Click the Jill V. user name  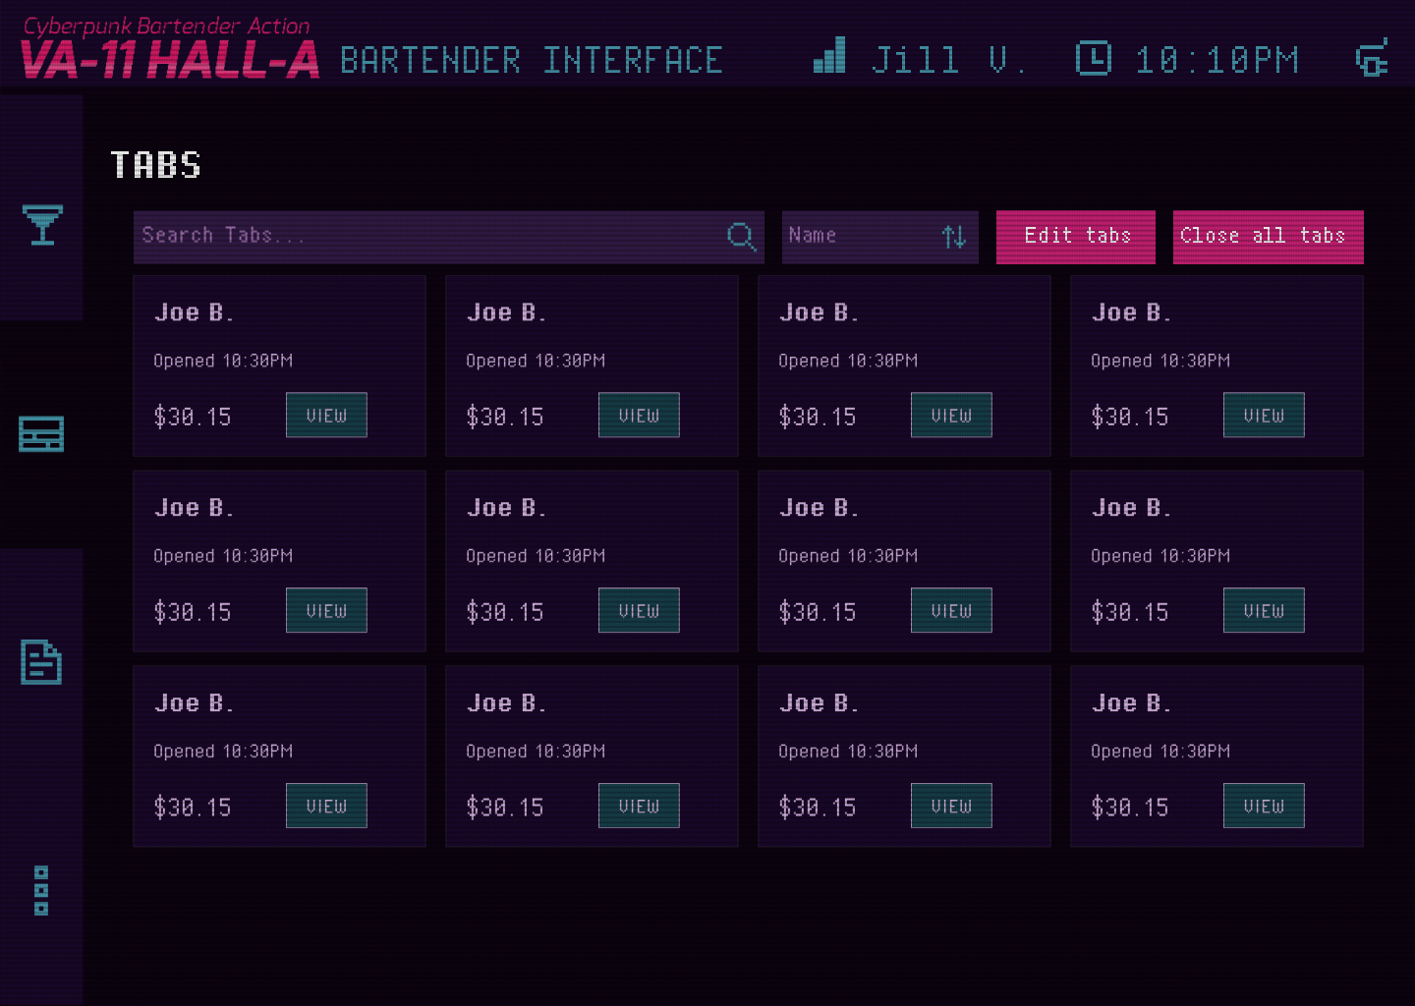click(x=949, y=60)
